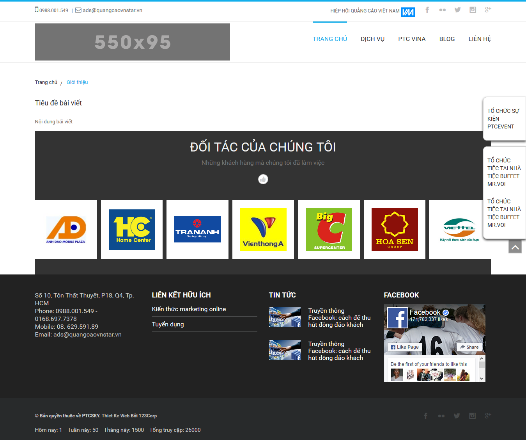Click Giới thiệu breadcrumb link
The image size is (526, 440).
click(77, 82)
